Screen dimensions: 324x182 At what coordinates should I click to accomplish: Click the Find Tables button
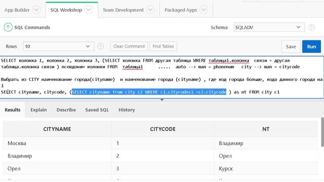click(x=163, y=46)
